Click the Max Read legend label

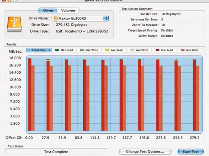pyautogui.click(x=67, y=50)
